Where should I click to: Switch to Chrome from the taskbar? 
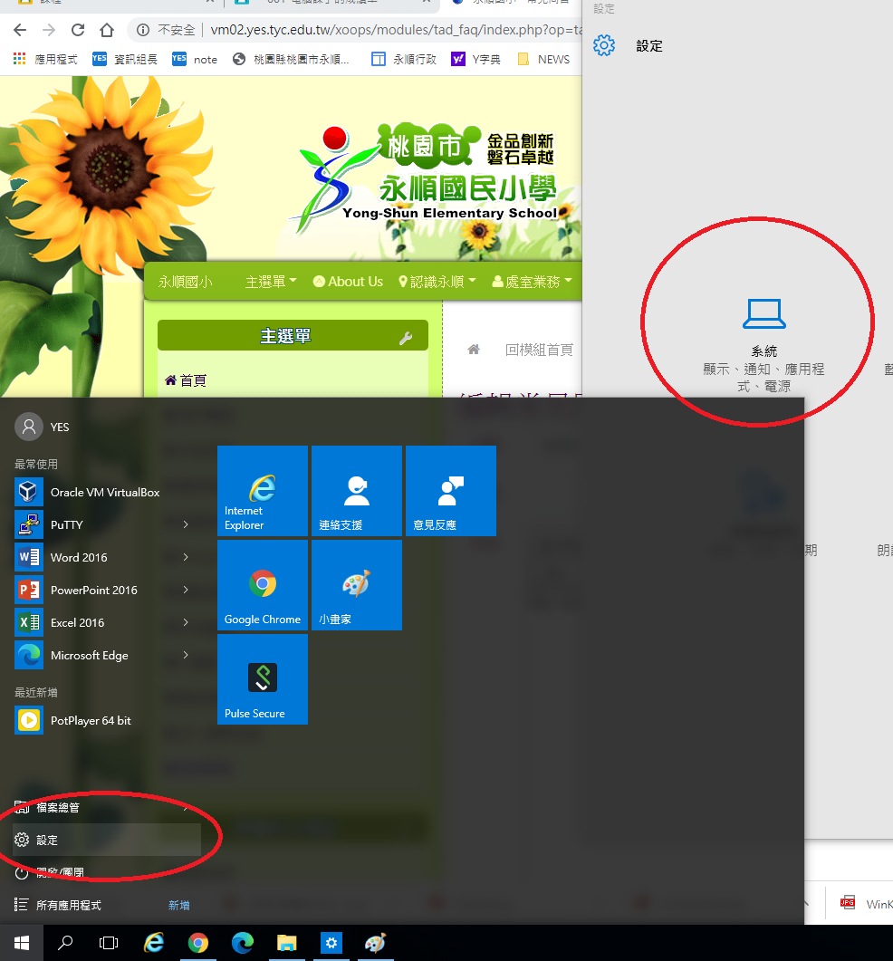pos(198,943)
